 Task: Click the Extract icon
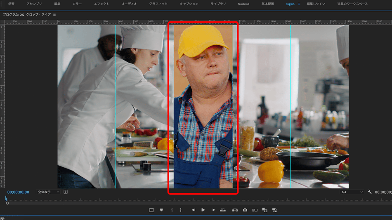(235, 210)
